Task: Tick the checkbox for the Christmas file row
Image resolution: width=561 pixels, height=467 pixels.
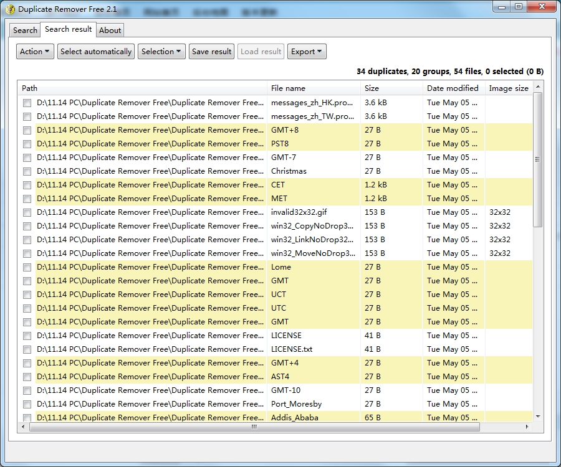Action: point(27,171)
